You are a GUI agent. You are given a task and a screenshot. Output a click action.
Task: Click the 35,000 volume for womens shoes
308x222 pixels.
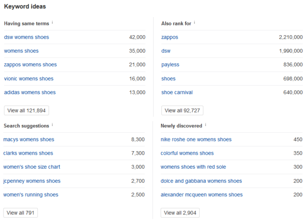click(x=137, y=51)
